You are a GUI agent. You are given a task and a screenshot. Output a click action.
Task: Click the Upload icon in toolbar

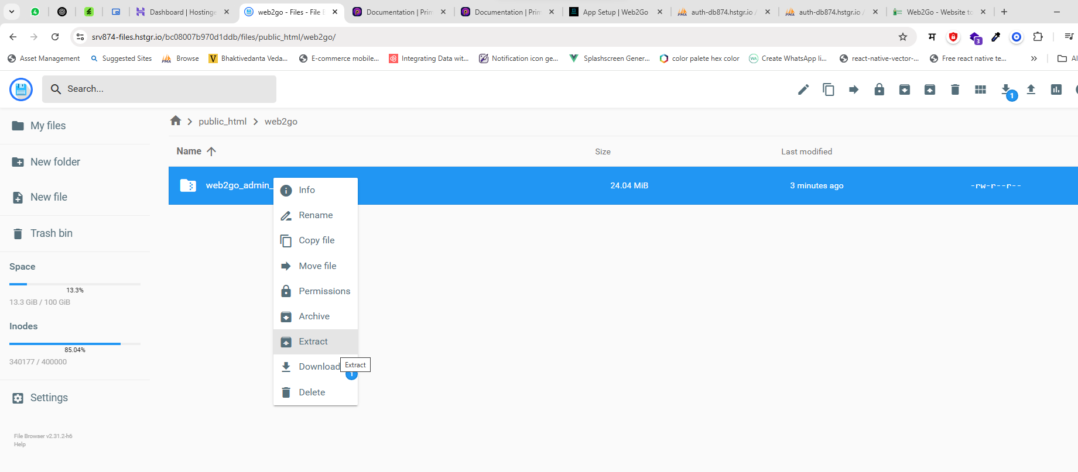click(1031, 89)
